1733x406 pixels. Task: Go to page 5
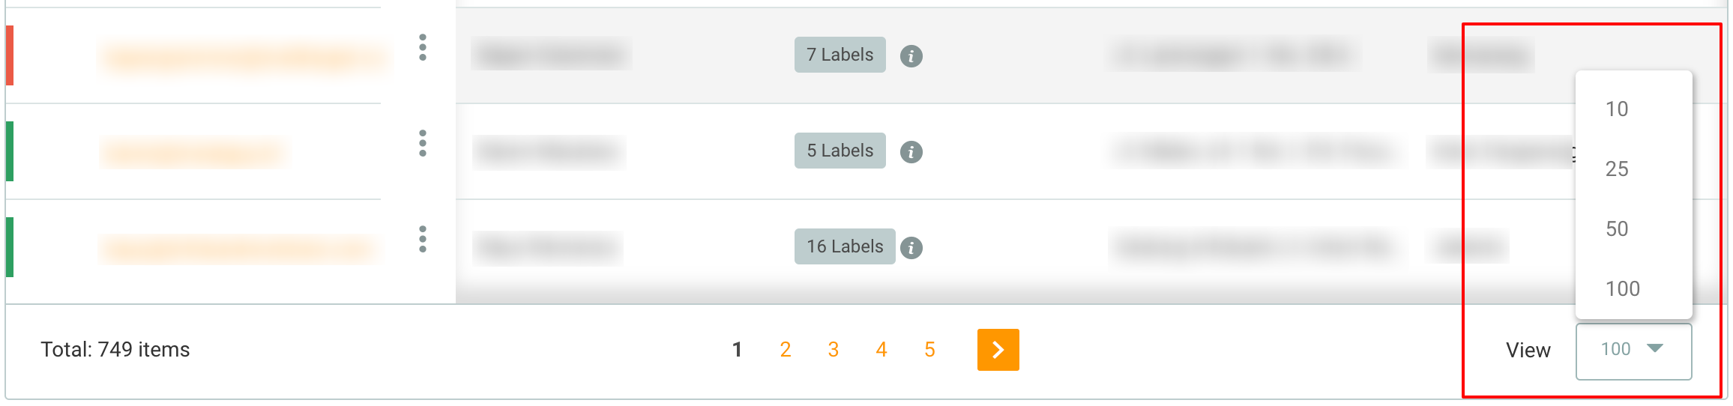929,350
